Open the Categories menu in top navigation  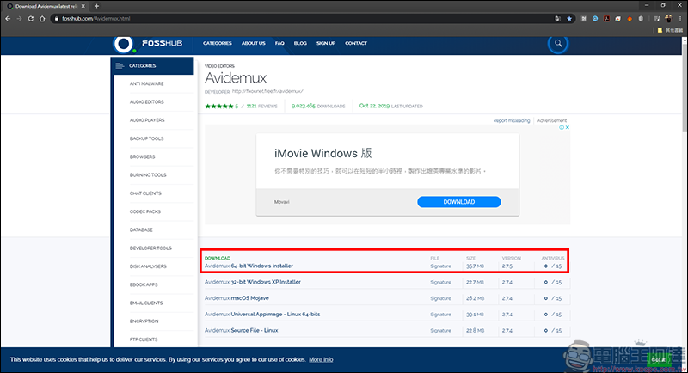point(218,43)
